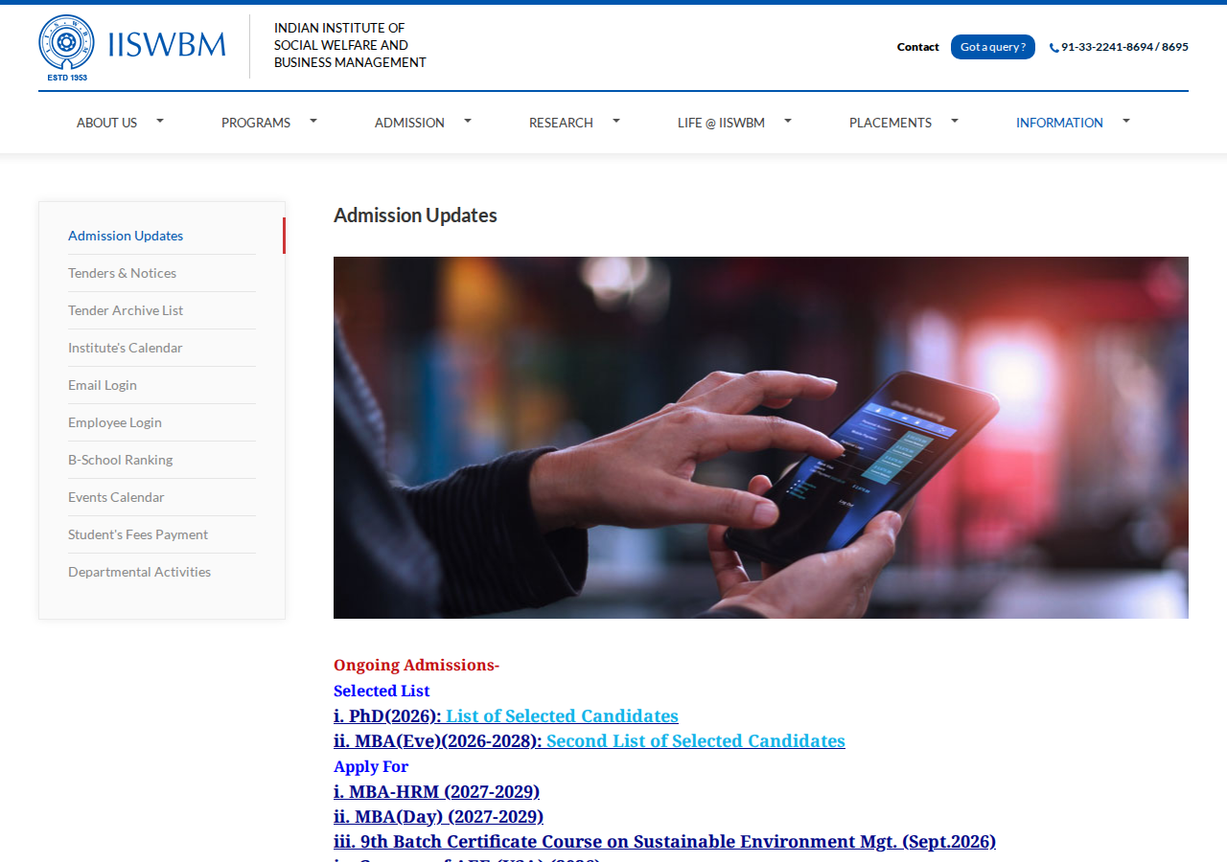
Task: Open the INFORMATION menu
Action: [x=1059, y=123]
